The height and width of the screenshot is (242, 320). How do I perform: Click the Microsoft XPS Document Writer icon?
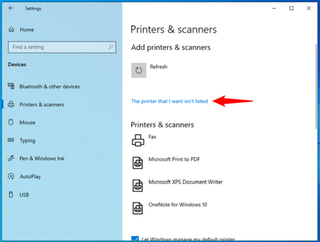(x=137, y=186)
